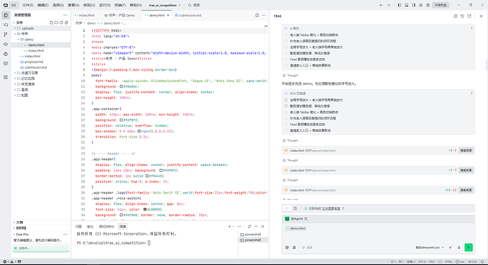
Task: Check the TabBar item in 6 待办 list
Action: tap(286, 35)
